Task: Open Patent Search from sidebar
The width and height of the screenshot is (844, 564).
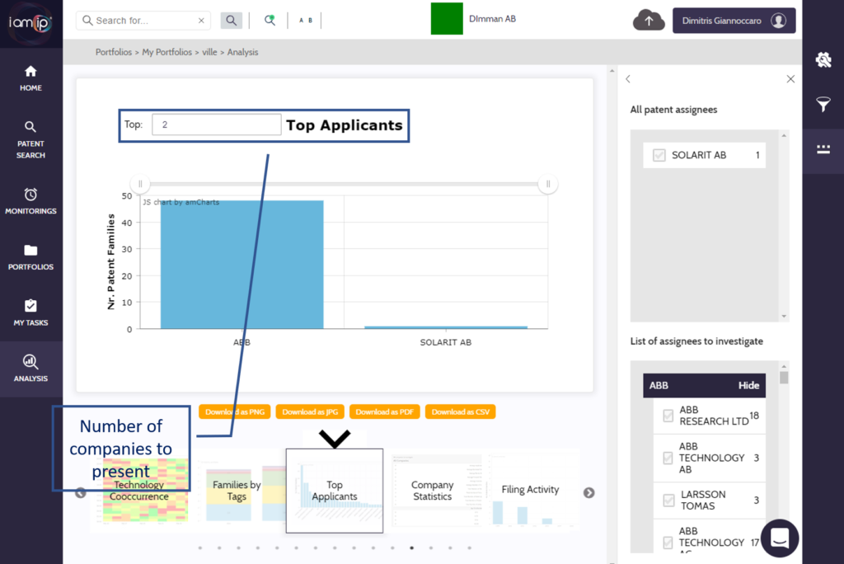Action: [30, 139]
